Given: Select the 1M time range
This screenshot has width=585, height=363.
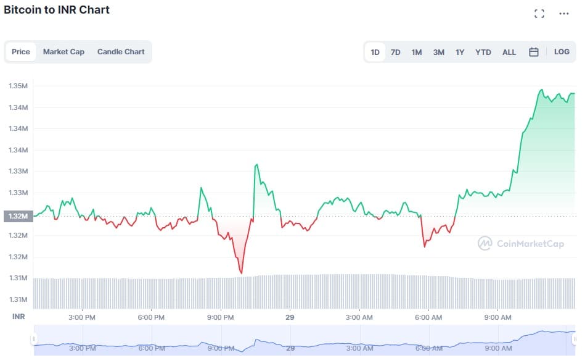Looking at the screenshot, I should pos(416,52).
